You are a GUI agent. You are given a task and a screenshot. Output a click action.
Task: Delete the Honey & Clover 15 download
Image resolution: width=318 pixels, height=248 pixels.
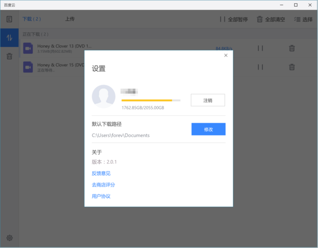(292, 67)
